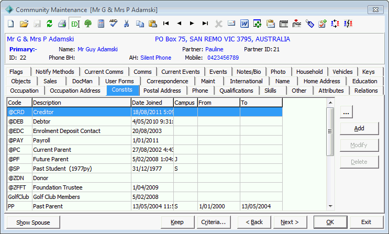Switch to the Relations tab
Viewport: 389px width, 234px height.
[x=366, y=91]
